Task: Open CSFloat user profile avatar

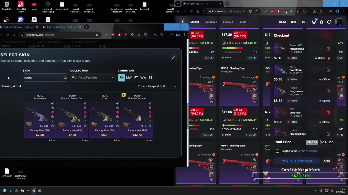Action: (x=339, y=22)
